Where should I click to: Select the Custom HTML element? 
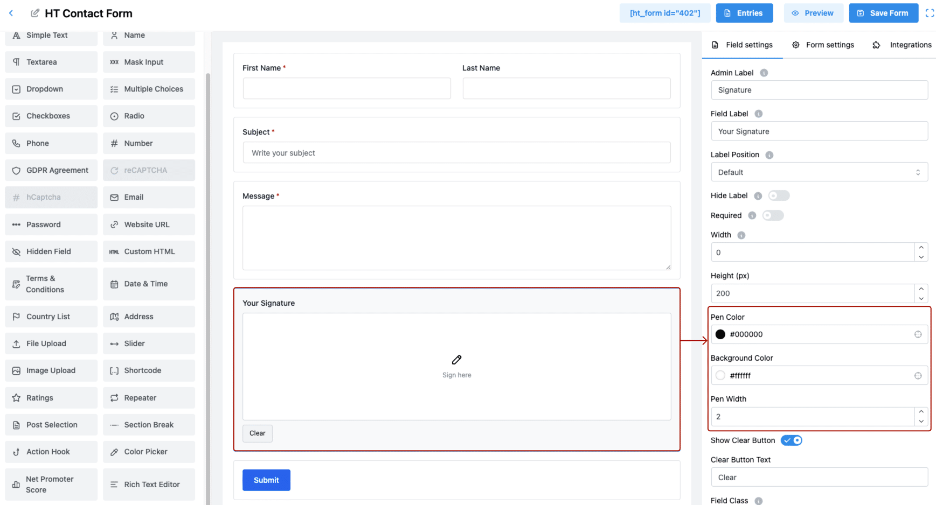(149, 251)
